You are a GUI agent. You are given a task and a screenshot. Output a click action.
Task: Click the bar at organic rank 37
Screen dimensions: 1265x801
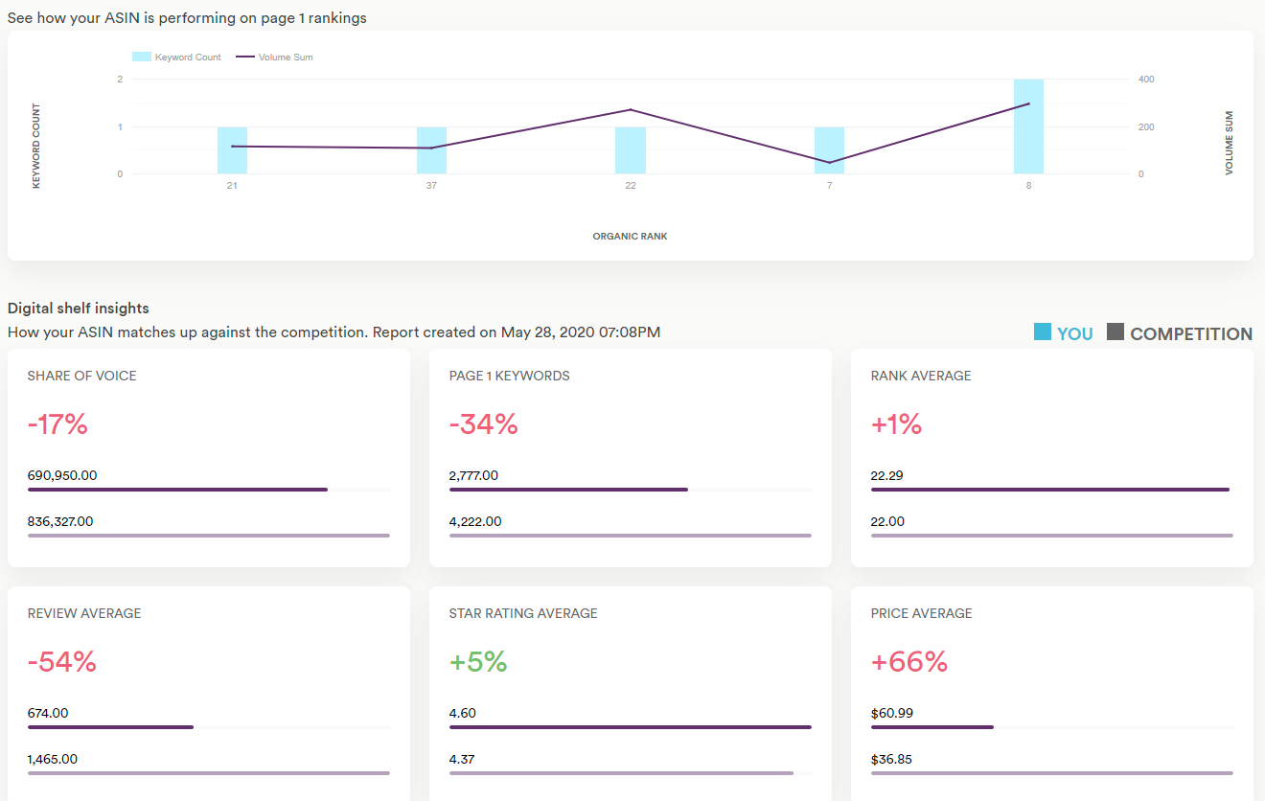431,150
